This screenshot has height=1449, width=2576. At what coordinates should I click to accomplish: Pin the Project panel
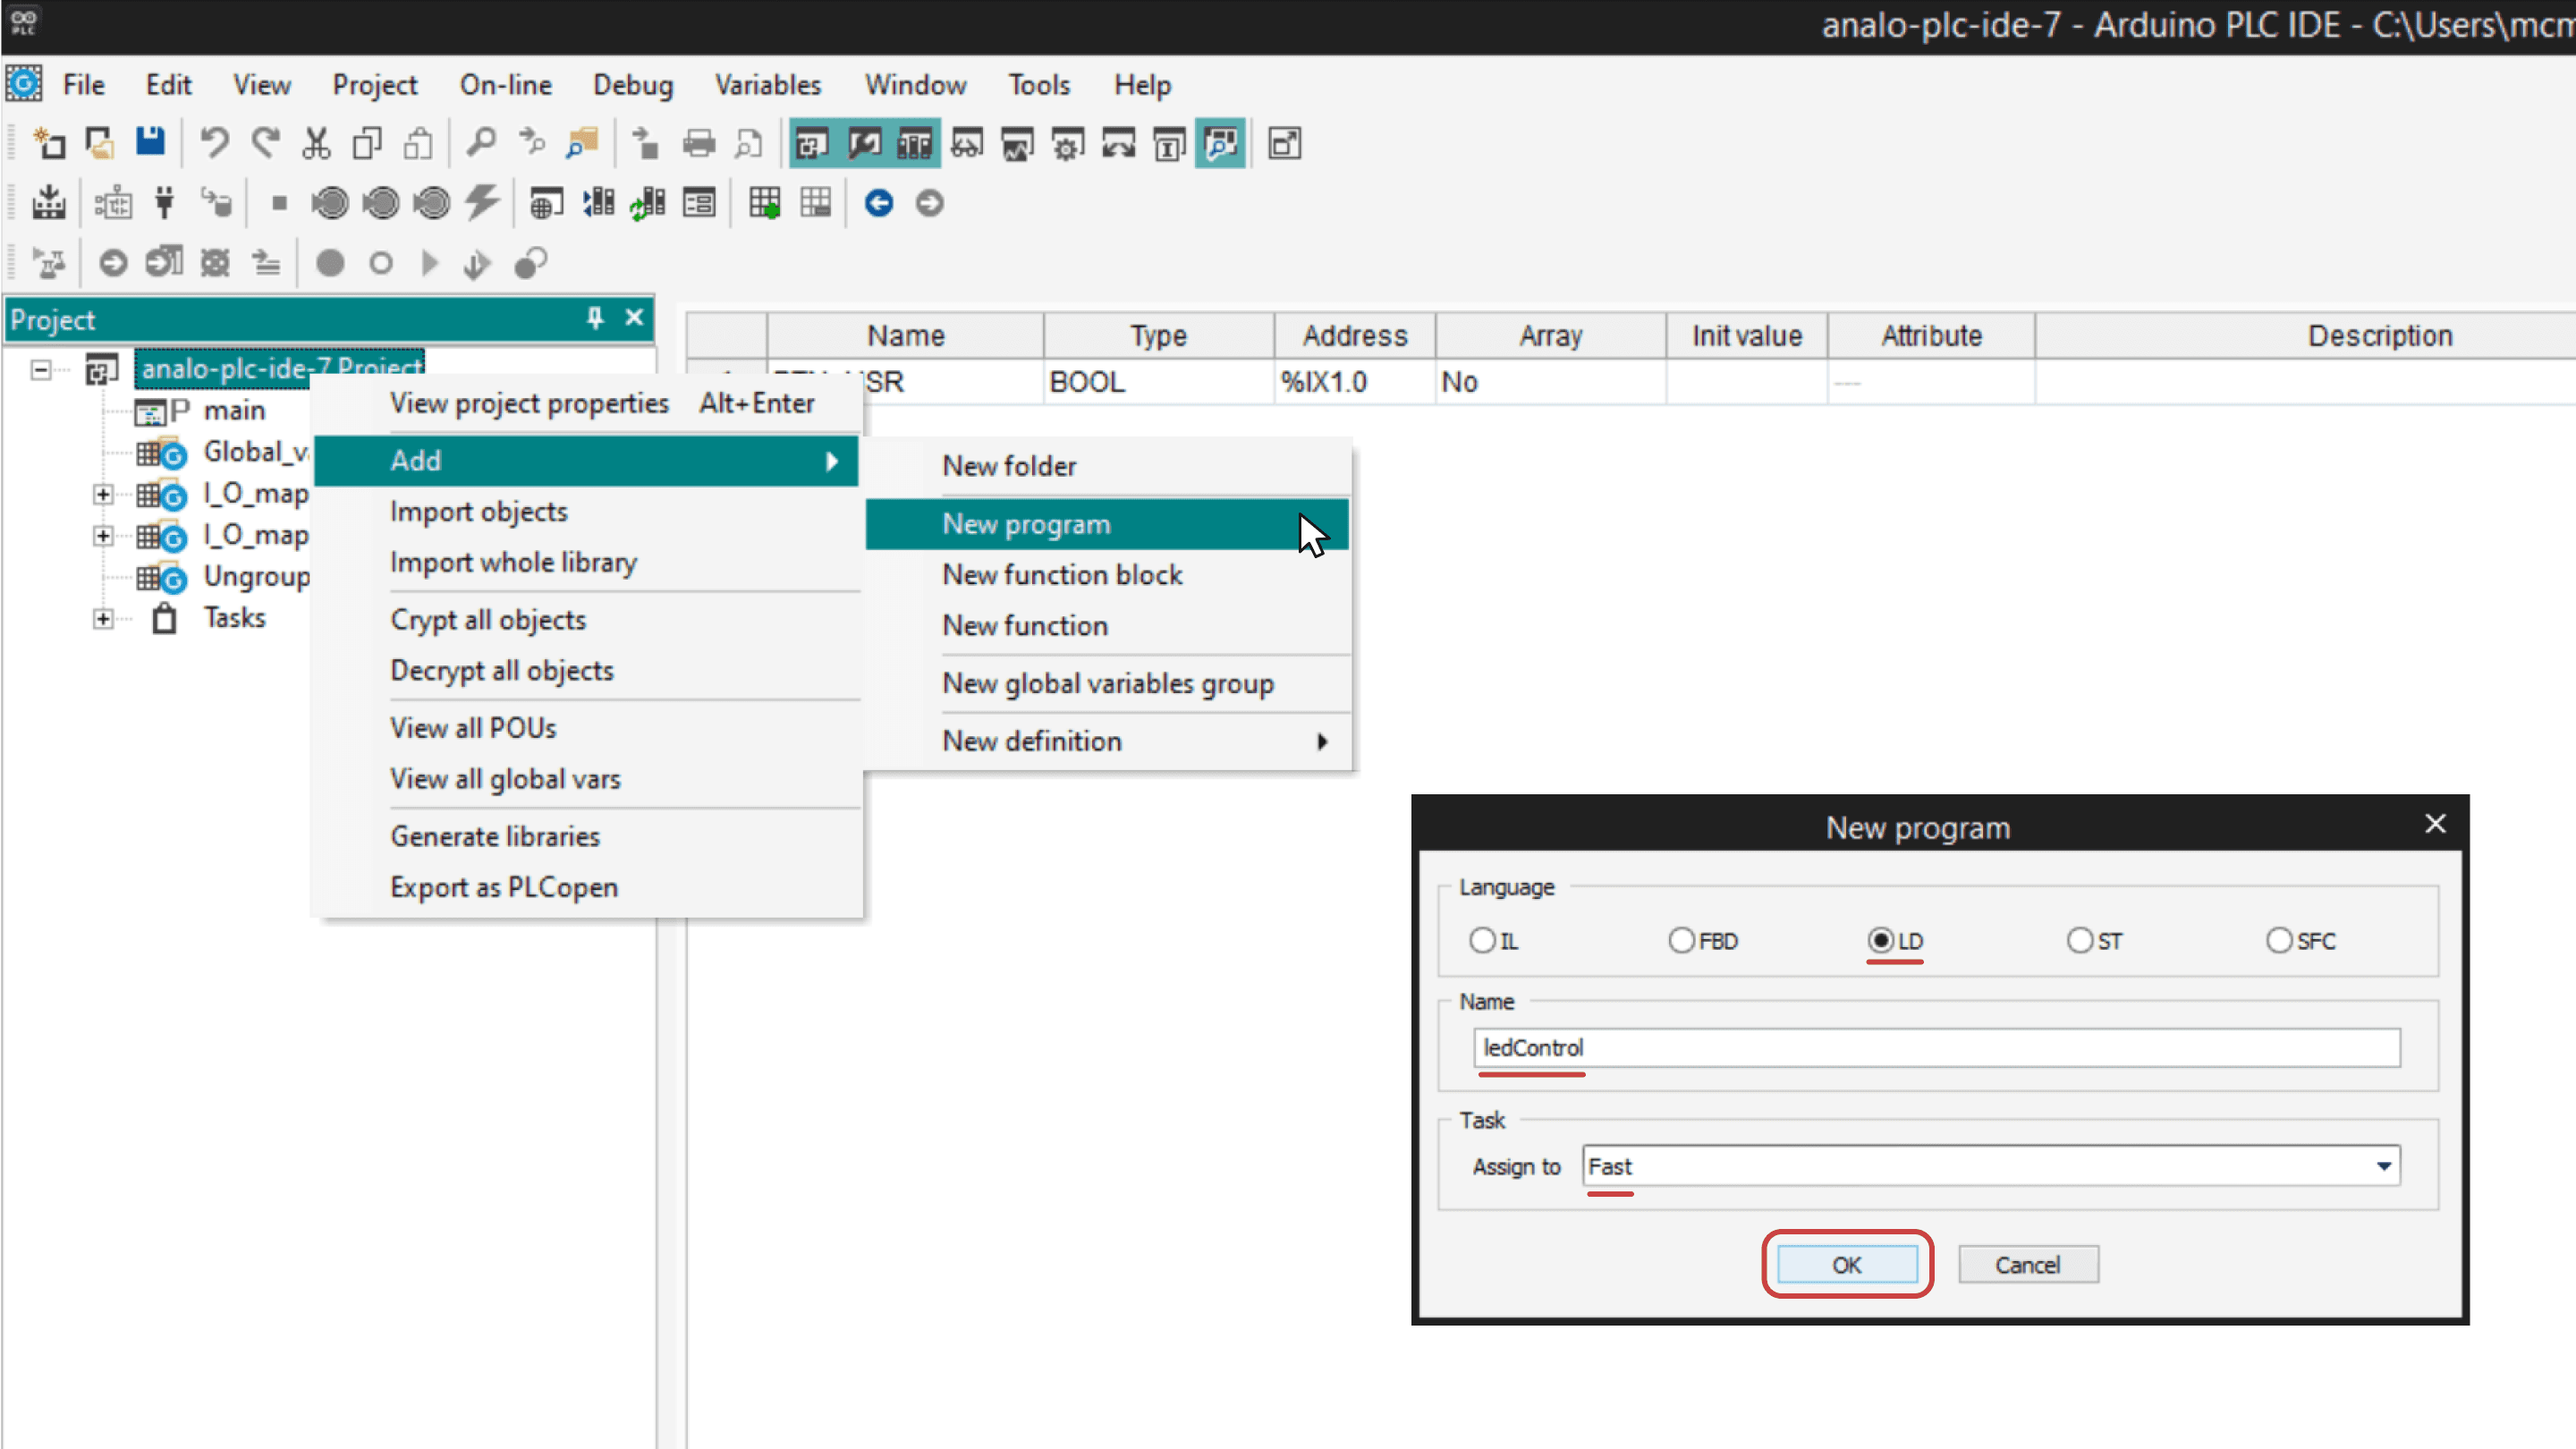[596, 318]
